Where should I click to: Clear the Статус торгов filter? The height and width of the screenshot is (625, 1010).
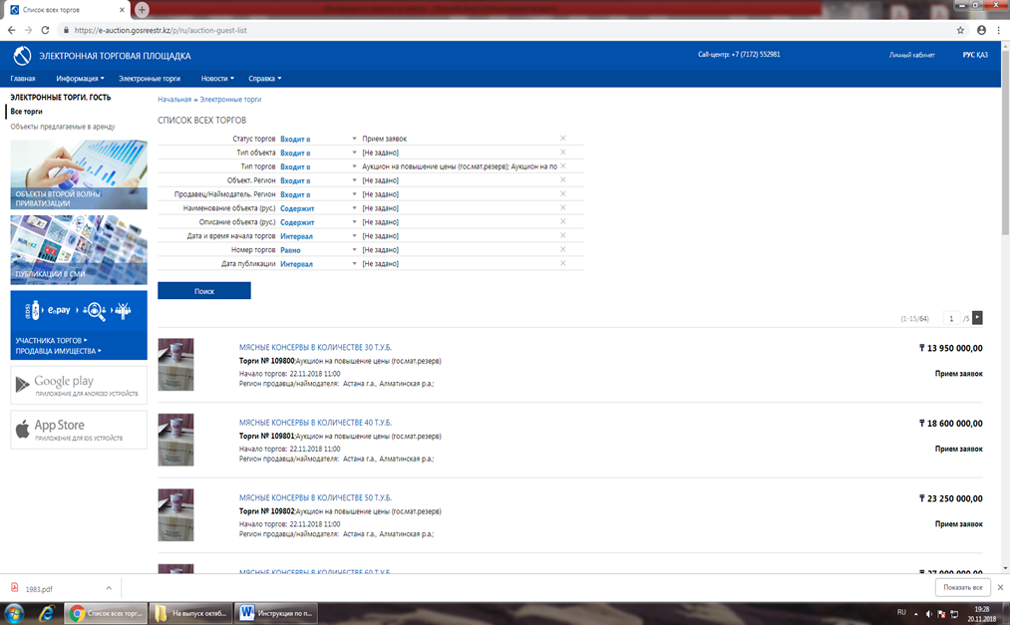pyautogui.click(x=563, y=139)
